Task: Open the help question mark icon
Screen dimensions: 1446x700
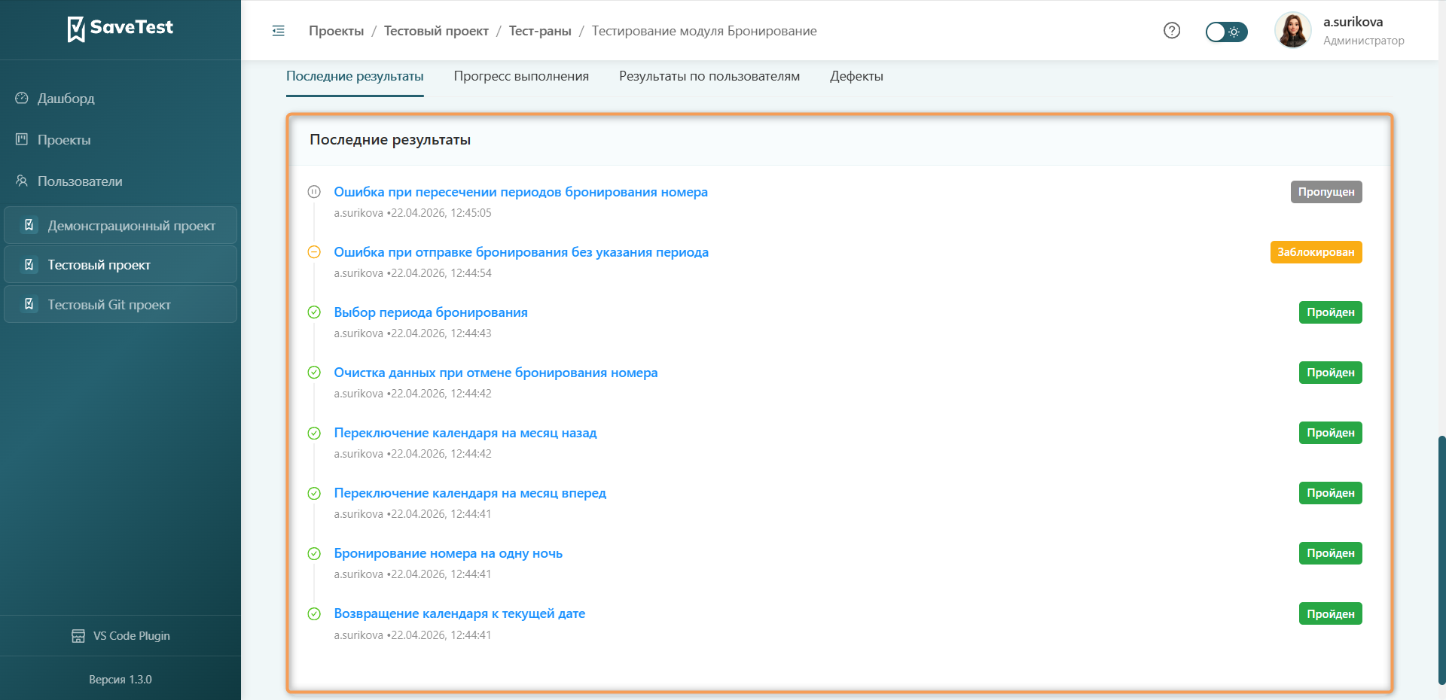Action: (x=1172, y=31)
